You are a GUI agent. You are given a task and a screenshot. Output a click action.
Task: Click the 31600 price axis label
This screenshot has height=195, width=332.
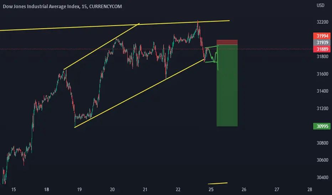(x=322, y=74)
